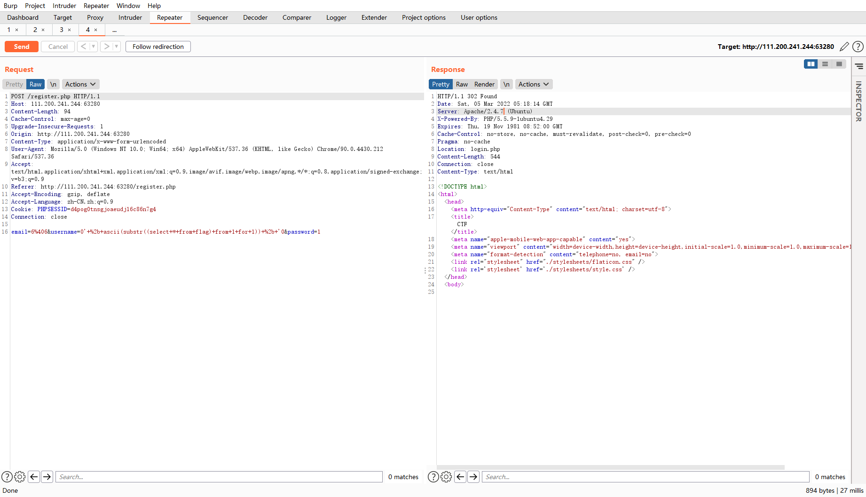Go to next Request search match
Viewport: 866px width, 497px height.
click(x=47, y=477)
